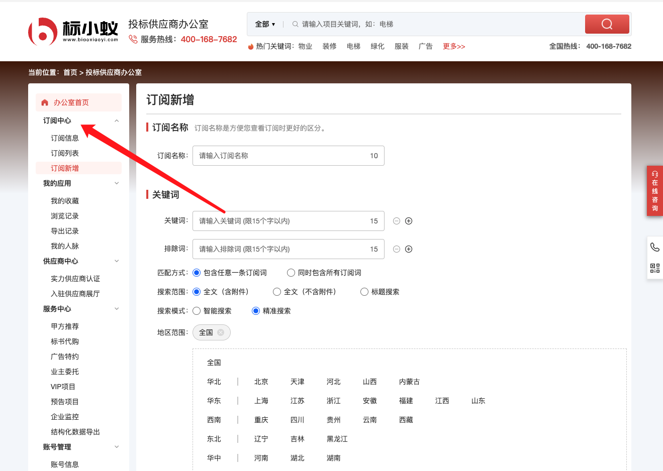The height and width of the screenshot is (471, 663).
Task: Open the phone contact floating icon
Action: tap(654, 247)
